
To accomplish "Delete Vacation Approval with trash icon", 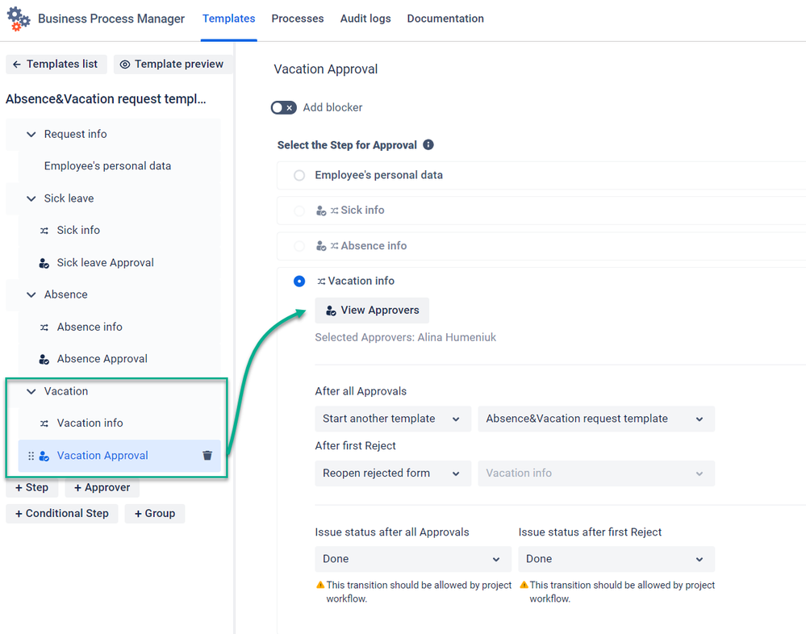I will (x=207, y=455).
